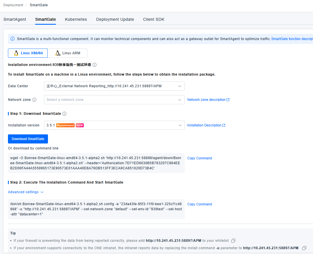Expand Advanced settings section
Viewport: 313px width, 254px height.
[26, 192]
